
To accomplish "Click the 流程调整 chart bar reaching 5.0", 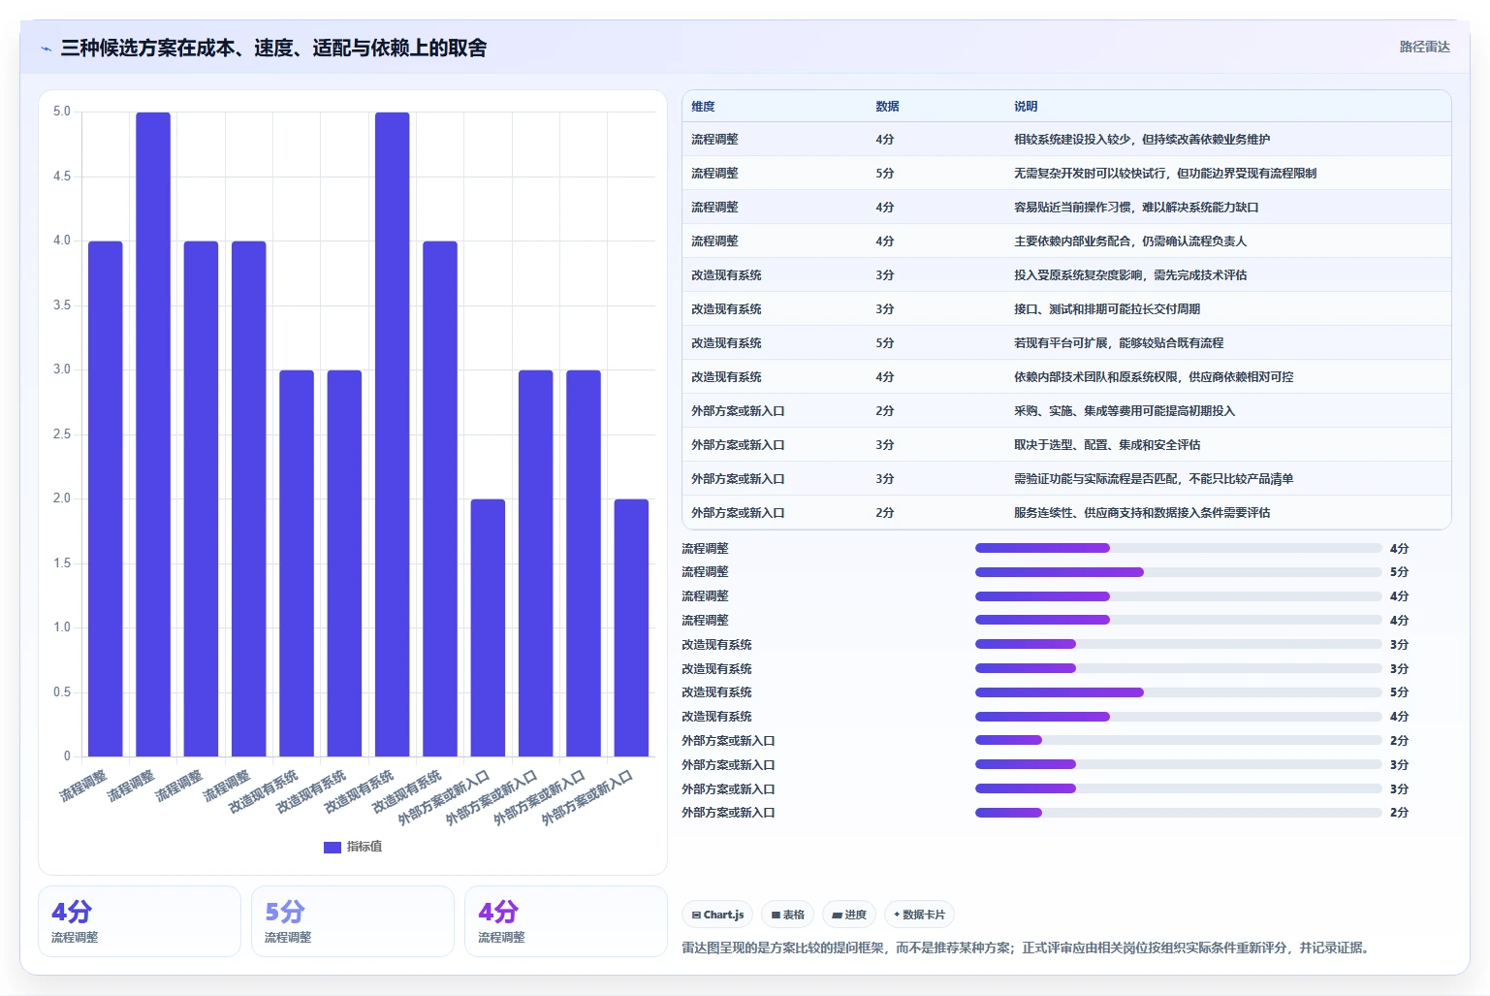I will tap(153, 434).
